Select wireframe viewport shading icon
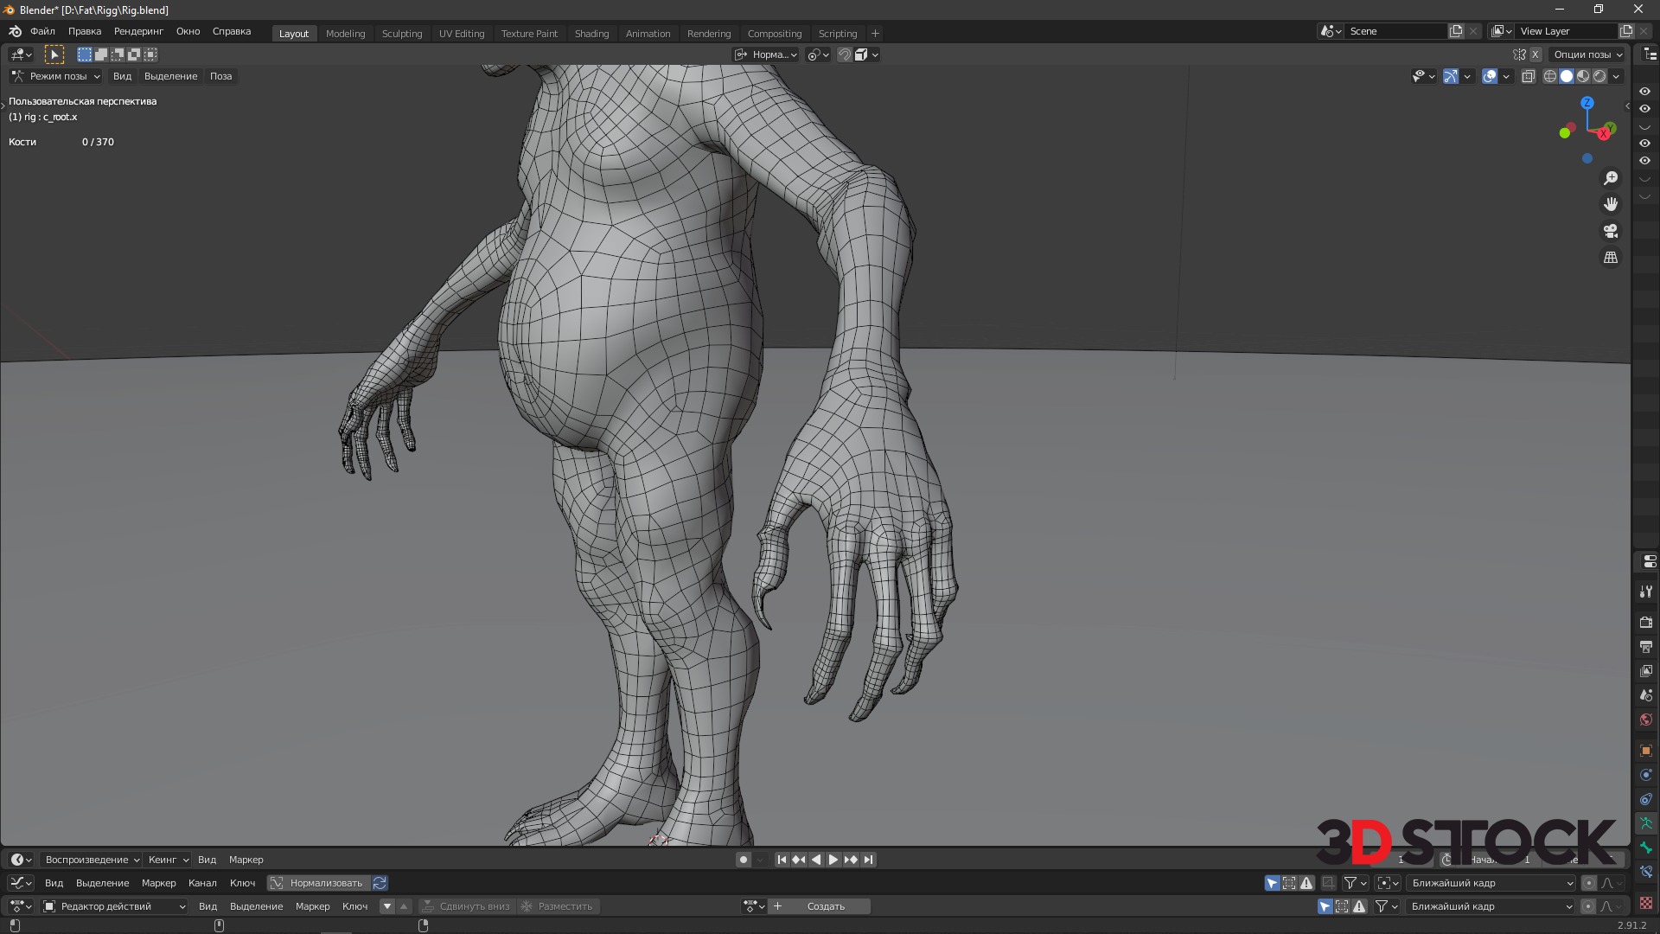This screenshot has height=934, width=1660. click(1550, 76)
